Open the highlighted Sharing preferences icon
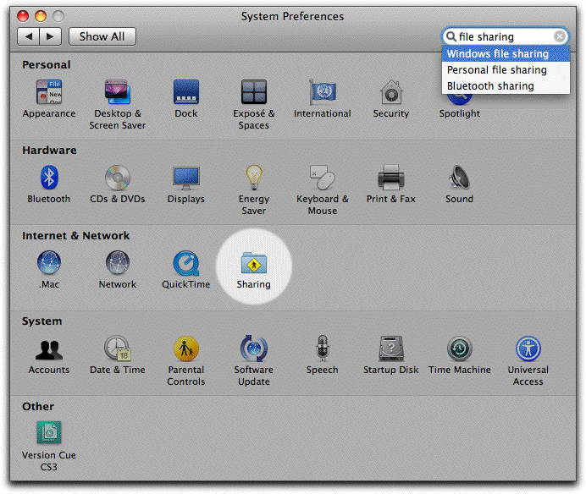The width and height of the screenshot is (586, 494). [x=254, y=263]
